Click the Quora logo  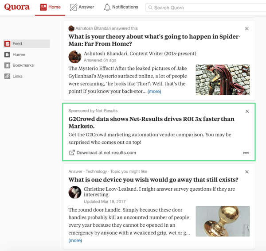[x=17, y=7]
